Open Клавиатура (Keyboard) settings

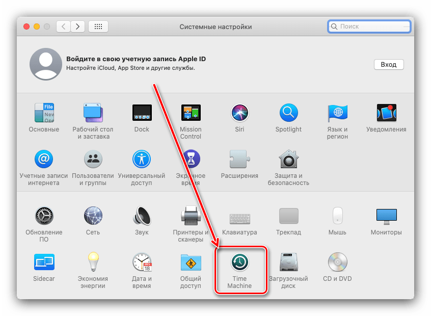point(239,216)
